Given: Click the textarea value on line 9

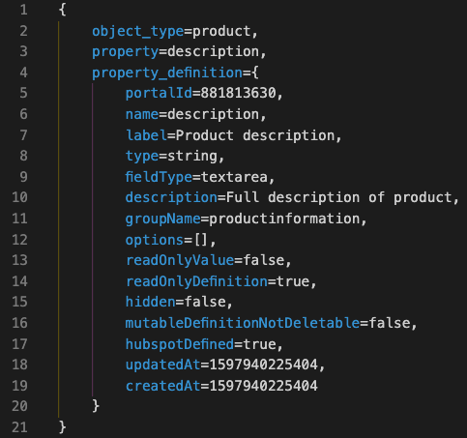Looking at the screenshot, I should (x=234, y=177).
